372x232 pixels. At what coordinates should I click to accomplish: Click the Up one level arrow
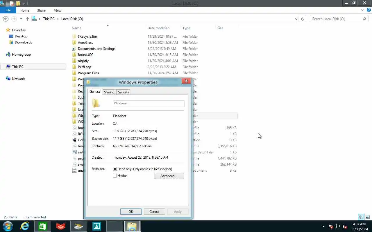click(x=28, y=19)
